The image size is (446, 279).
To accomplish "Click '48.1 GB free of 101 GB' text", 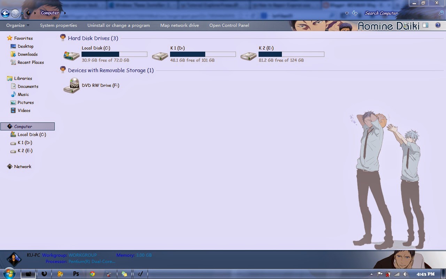I will point(192,60).
